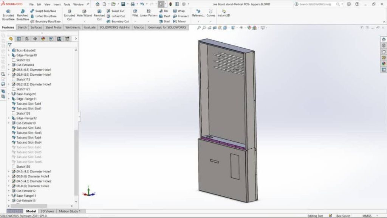The height and width of the screenshot is (218, 387).
Task: Select Extruded Cut tool
Action: pyautogui.click(x=70, y=15)
